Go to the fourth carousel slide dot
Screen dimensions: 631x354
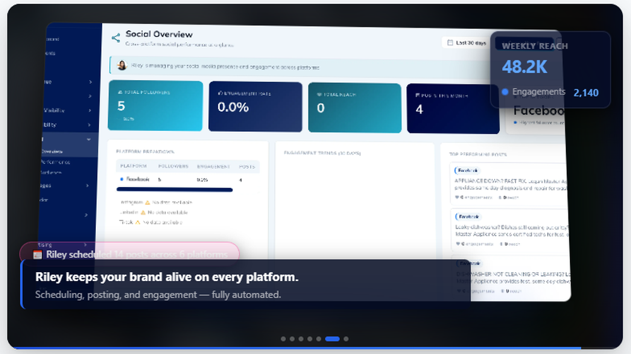(310, 339)
